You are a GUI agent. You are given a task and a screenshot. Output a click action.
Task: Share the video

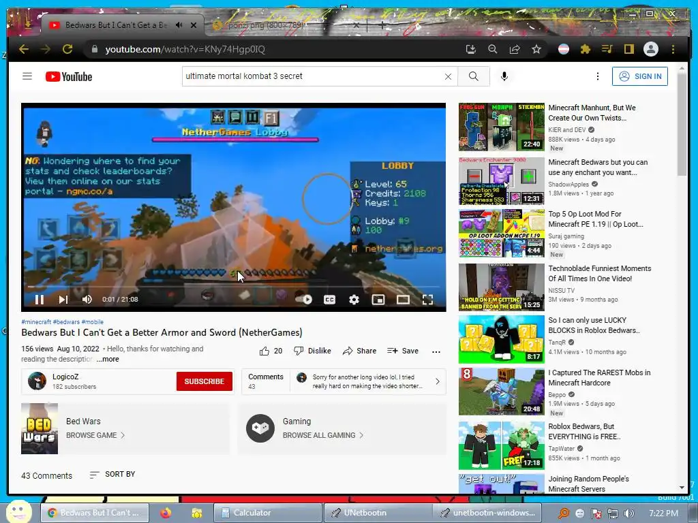[360, 351]
